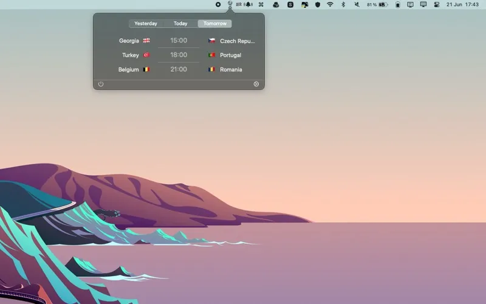Click the picture stack menu bar icon

pyautogui.click(x=305, y=4)
